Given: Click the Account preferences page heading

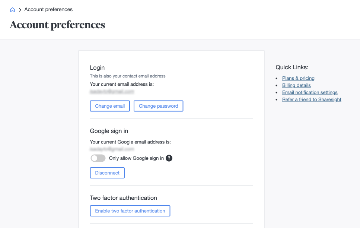Looking at the screenshot, I should point(57,25).
